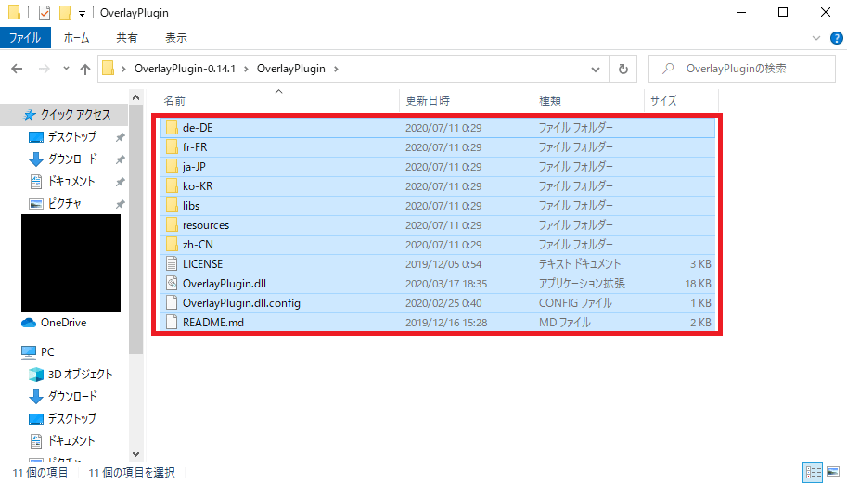Select ダウンロード under Quick Access
This screenshot has height=484, width=847.
pos(72,159)
